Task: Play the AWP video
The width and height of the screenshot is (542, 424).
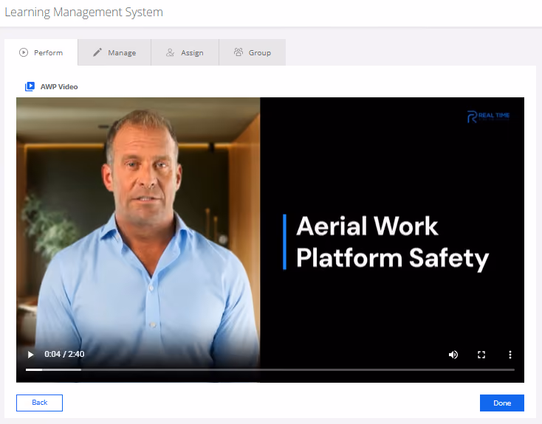Action: pyautogui.click(x=30, y=355)
